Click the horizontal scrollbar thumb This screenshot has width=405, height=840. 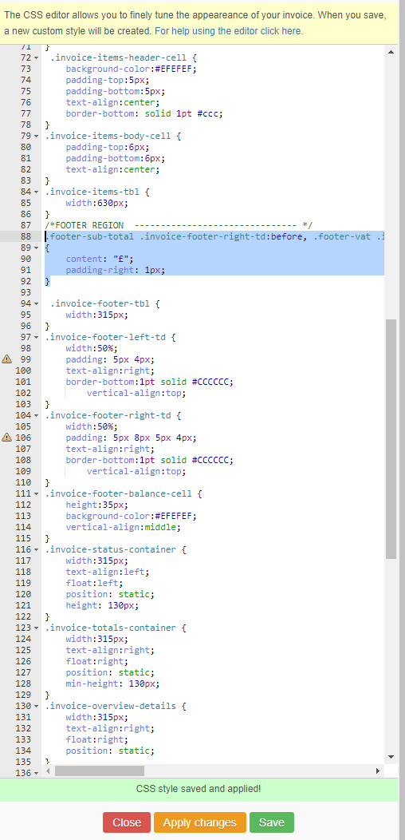(x=100, y=771)
